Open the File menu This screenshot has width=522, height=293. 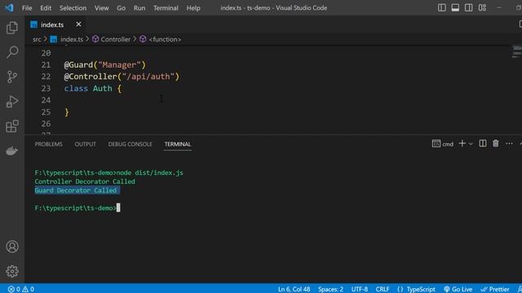tap(27, 7)
